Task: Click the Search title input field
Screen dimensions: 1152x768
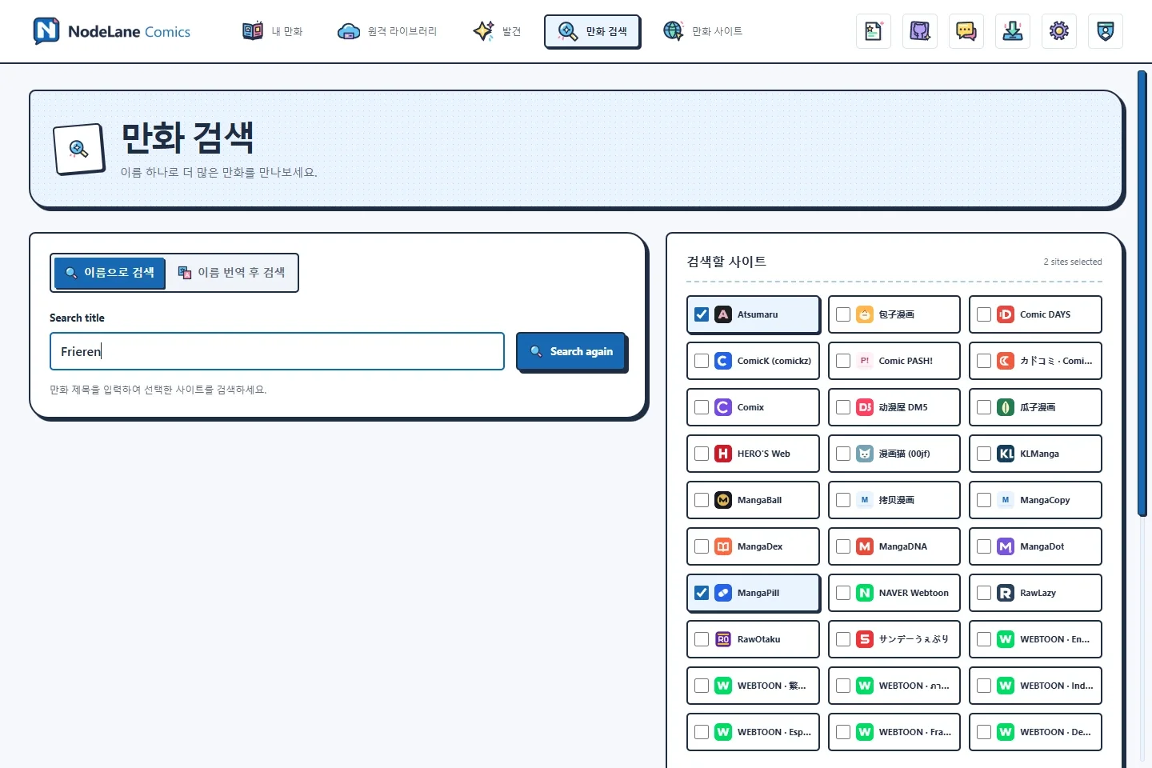Action: click(277, 351)
